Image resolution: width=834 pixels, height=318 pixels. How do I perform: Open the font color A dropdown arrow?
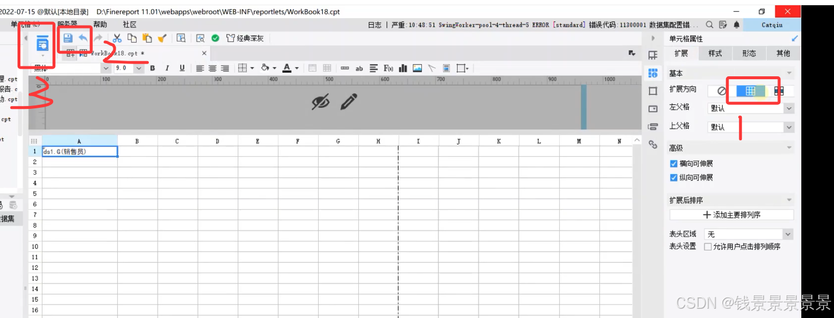pos(296,68)
